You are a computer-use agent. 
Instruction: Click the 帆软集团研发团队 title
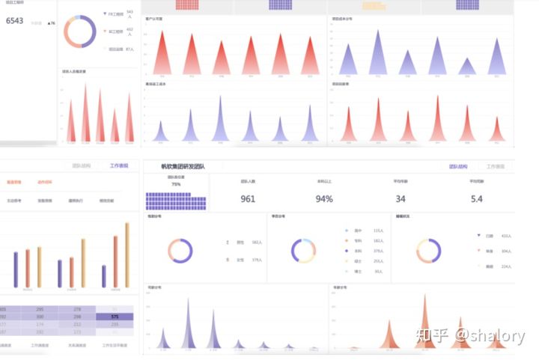point(182,167)
